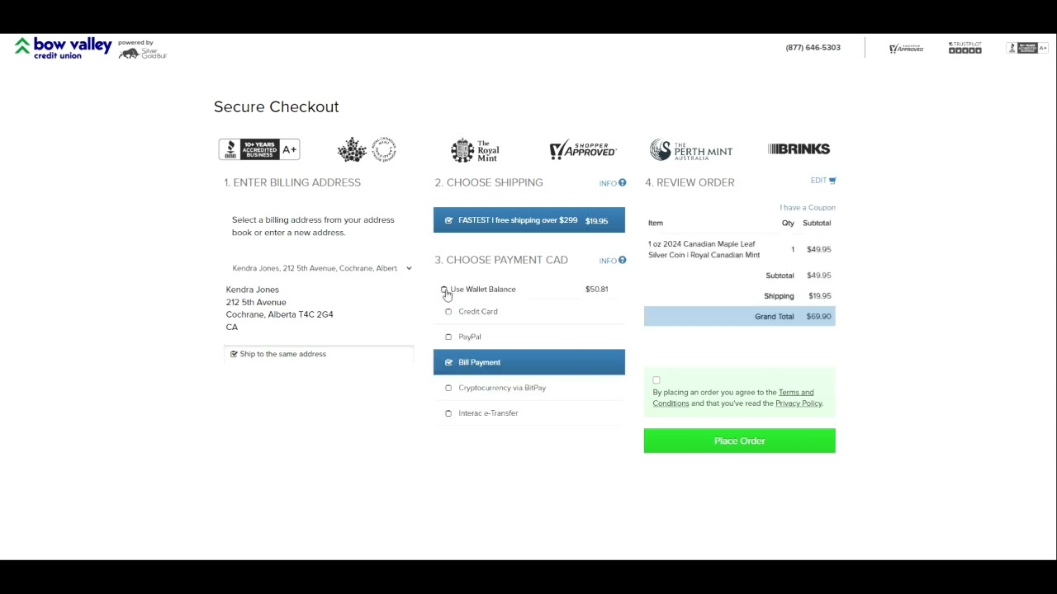Image resolution: width=1057 pixels, height=594 pixels.
Task: Click the Royal Canadian Mint logo
Action: coord(367,149)
